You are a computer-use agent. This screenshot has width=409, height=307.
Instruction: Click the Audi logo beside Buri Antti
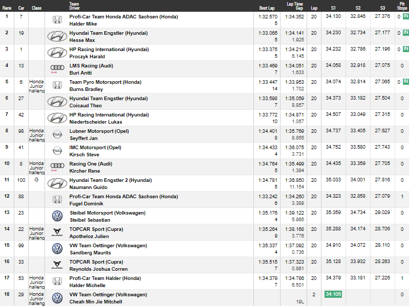click(57, 68)
